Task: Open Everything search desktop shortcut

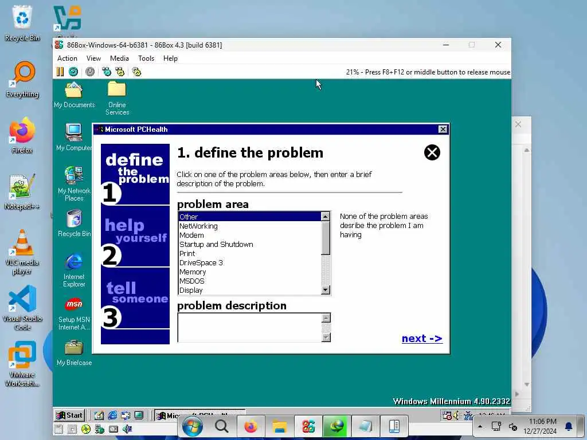Action: 22,80
